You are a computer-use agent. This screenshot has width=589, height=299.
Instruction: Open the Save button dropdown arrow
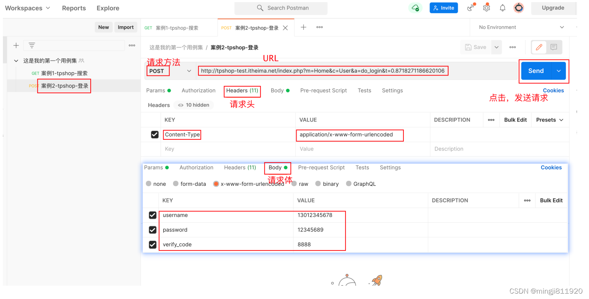tap(497, 47)
